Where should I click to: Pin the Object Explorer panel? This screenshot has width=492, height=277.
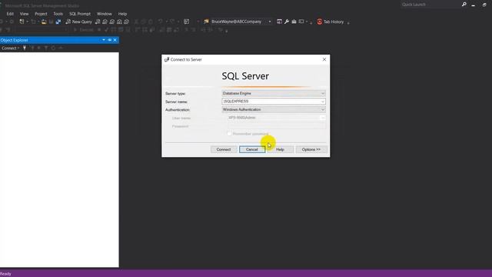pyautogui.click(x=109, y=40)
